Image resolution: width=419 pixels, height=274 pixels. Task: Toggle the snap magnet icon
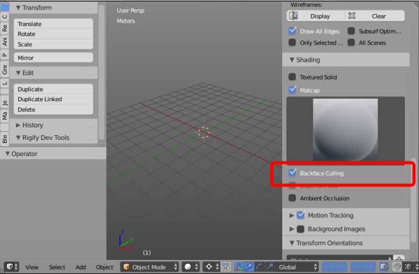tap(397, 267)
